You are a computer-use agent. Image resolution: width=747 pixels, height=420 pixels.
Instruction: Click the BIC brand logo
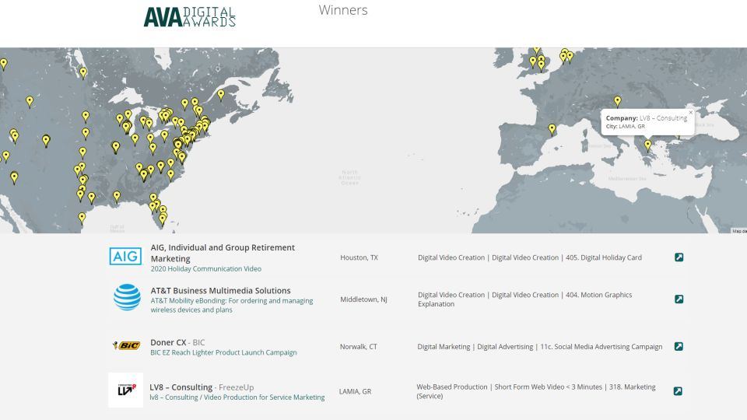[125, 346]
